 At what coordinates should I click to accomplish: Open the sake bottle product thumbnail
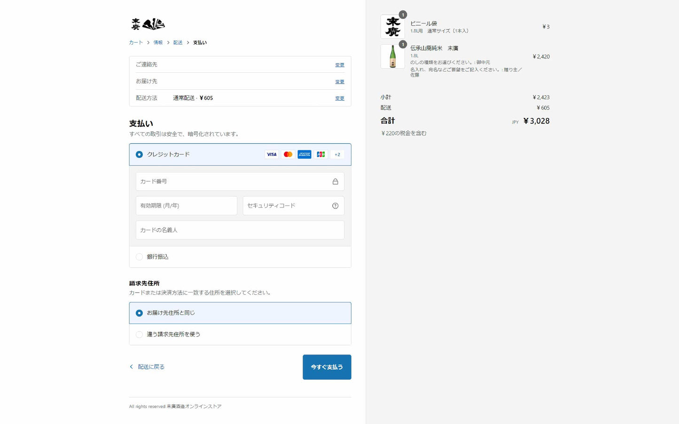point(392,57)
